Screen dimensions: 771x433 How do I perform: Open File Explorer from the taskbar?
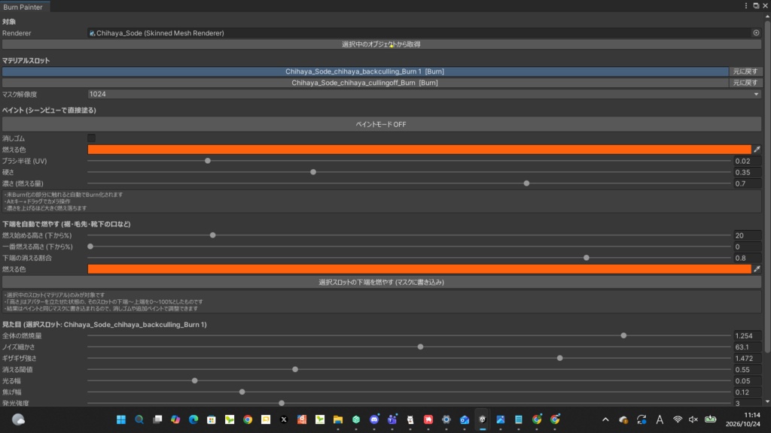click(x=338, y=419)
